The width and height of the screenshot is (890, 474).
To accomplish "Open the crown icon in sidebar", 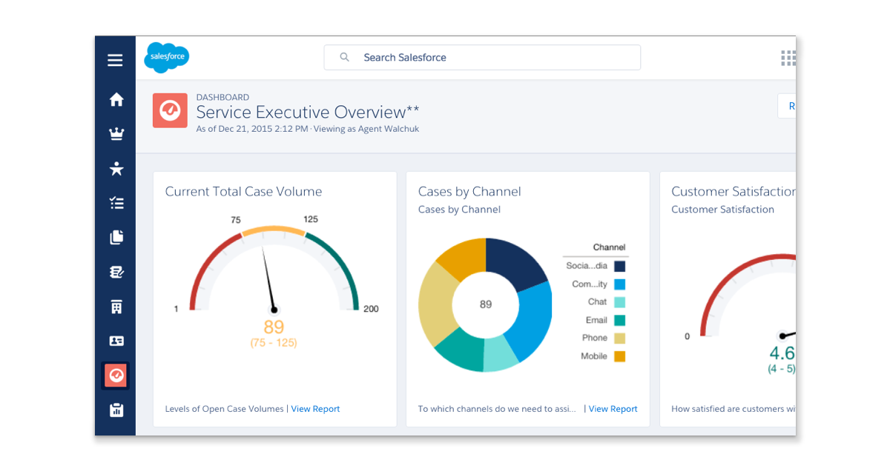I will tap(116, 134).
